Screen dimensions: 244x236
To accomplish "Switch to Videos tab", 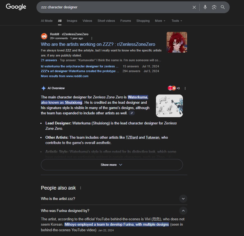I will coord(87,21).
